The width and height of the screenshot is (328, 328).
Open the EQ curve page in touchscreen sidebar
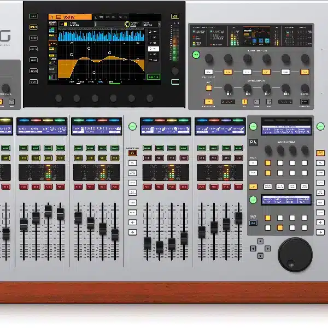tap(52, 44)
